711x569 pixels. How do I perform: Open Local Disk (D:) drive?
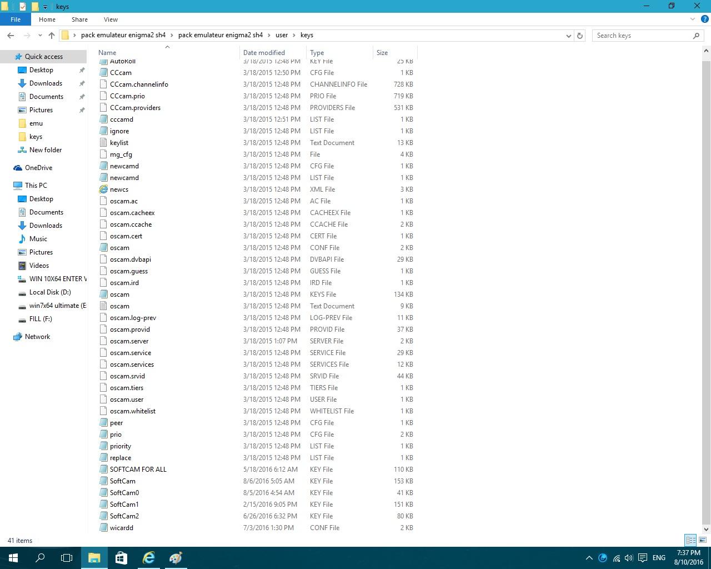click(50, 292)
